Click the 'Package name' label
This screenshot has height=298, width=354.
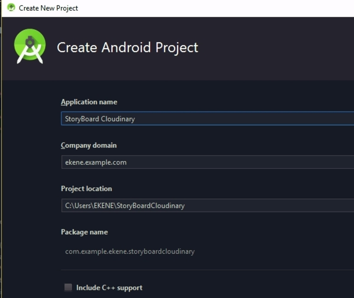click(84, 232)
